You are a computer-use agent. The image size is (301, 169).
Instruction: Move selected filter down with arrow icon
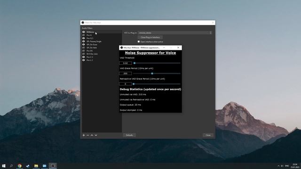96,135
